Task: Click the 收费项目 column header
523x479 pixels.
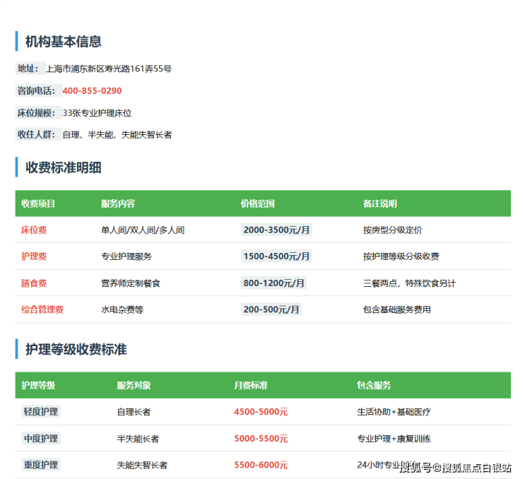Action: point(38,203)
